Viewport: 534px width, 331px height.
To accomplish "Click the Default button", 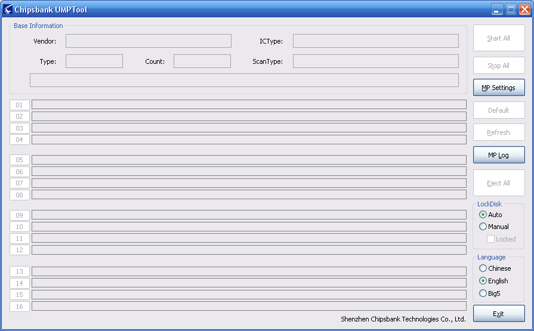I will click(499, 110).
